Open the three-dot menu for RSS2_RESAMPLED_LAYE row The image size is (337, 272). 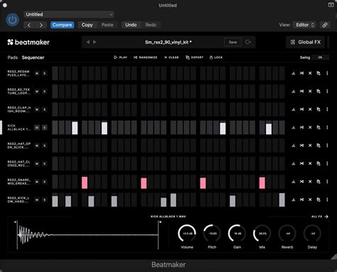[x=327, y=73]
